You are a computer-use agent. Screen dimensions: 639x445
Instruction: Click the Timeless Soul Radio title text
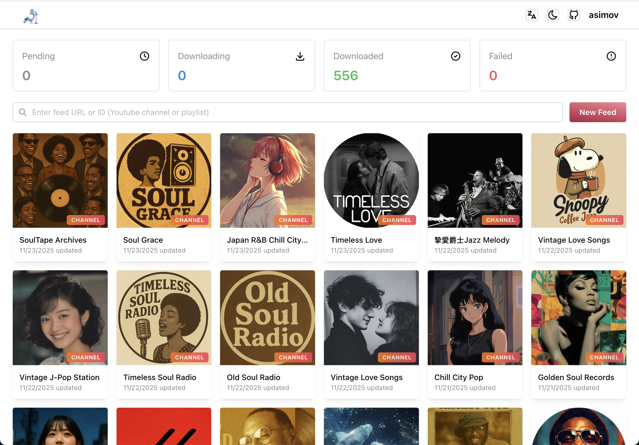click(160, 377)
